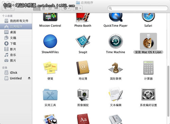This screenshot has height=124, width=170.
Task: Click the red Dictionary Aa book icon
Action: (x=83, y=119)
